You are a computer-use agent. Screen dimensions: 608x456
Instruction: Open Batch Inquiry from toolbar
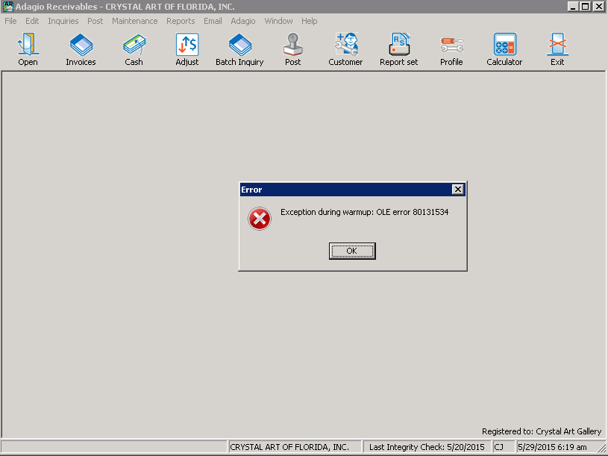click(x=239, y=46)
